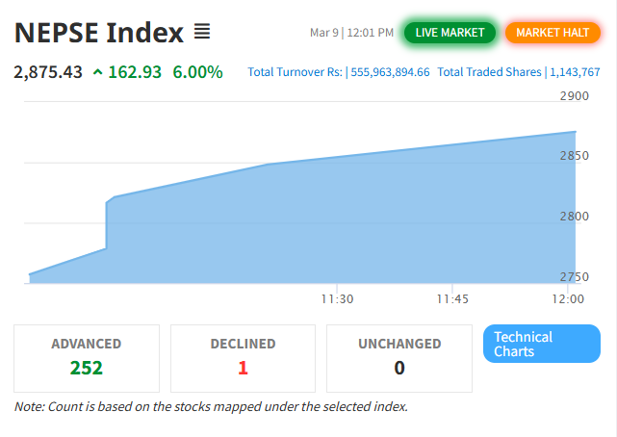The width and height of the screenshot is (617, 437).
Task: Click the 162.93 point change value
Action: (136, 72)
